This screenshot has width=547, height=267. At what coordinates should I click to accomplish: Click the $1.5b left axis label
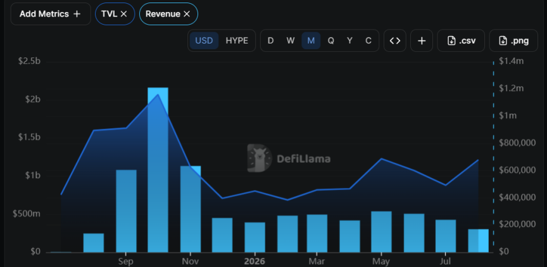coord(29,138)
